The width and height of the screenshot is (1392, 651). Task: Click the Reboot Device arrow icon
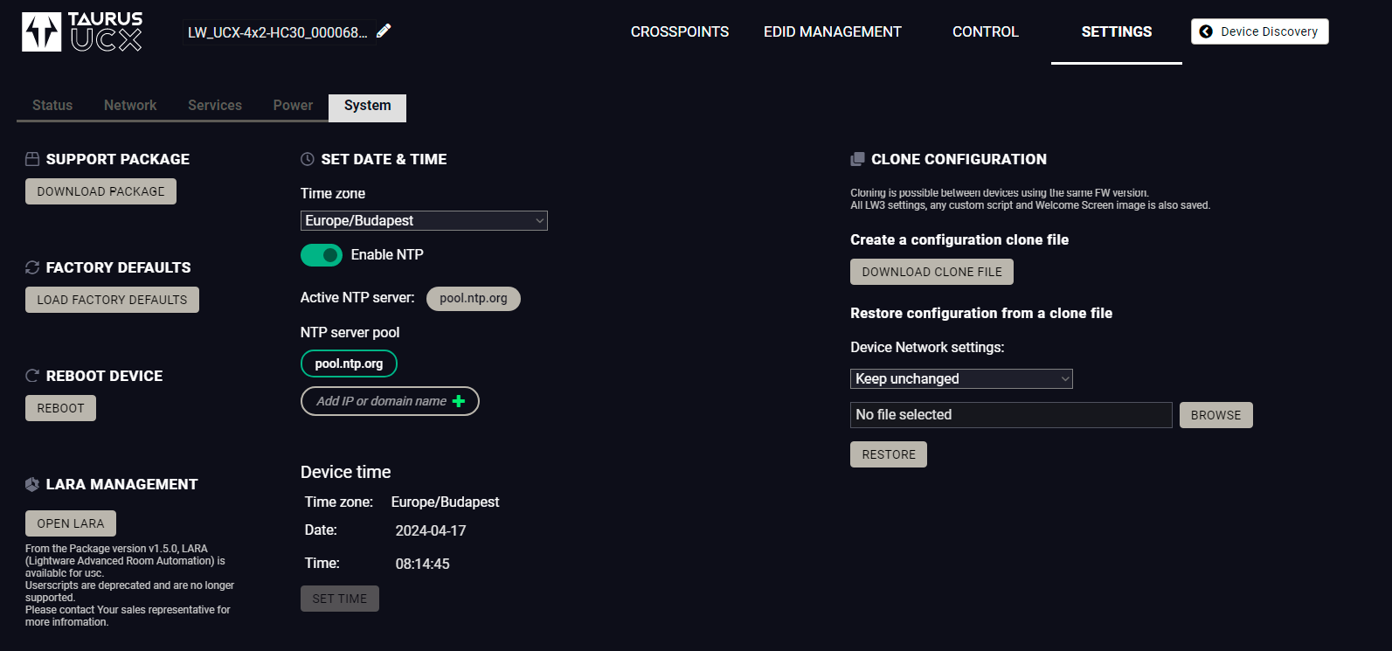(x=32, y=376)
